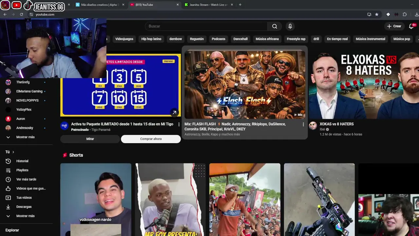The image size is (419, 236).
Task: Open ELXOKAS VS 8 HATERS thumbnail
Action: click(x=364, y=85)
